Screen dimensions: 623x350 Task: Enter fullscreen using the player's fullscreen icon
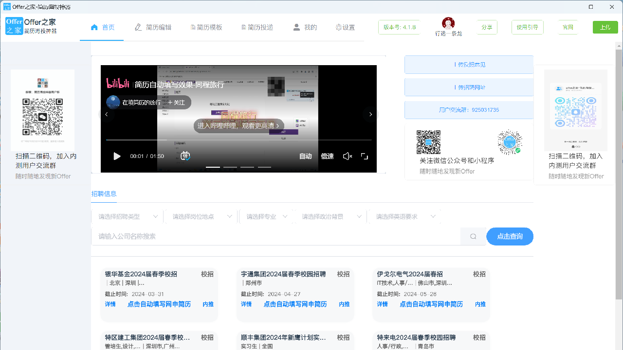tap(365, 156)
